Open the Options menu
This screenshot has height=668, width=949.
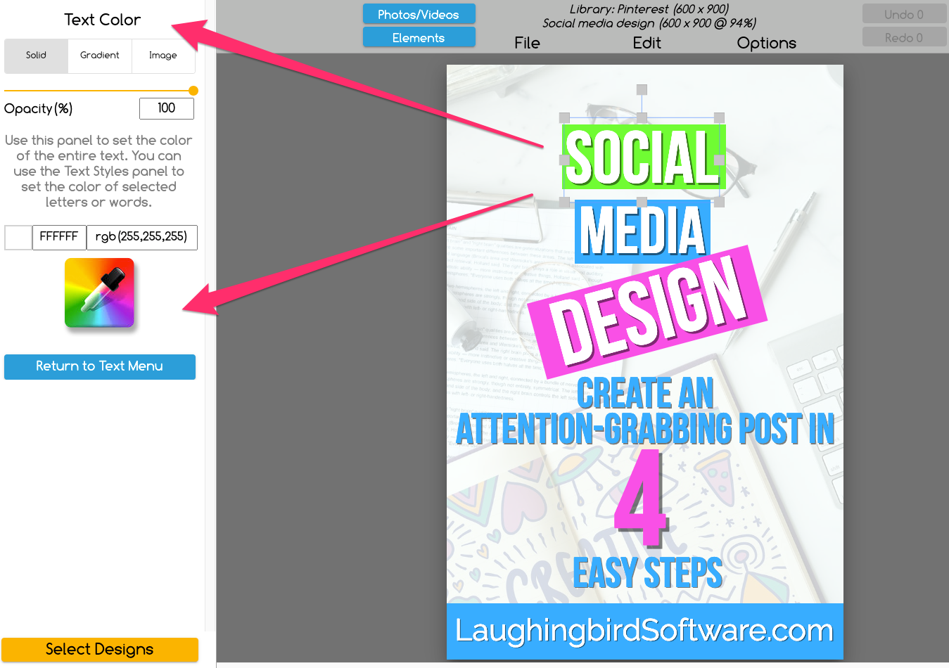[766, 43]
